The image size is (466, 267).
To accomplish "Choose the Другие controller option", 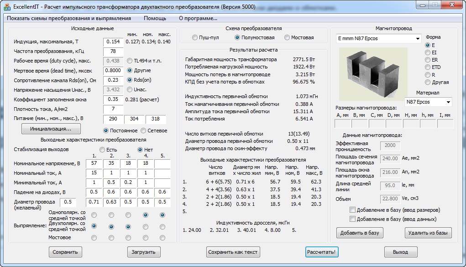I will 129,70.
